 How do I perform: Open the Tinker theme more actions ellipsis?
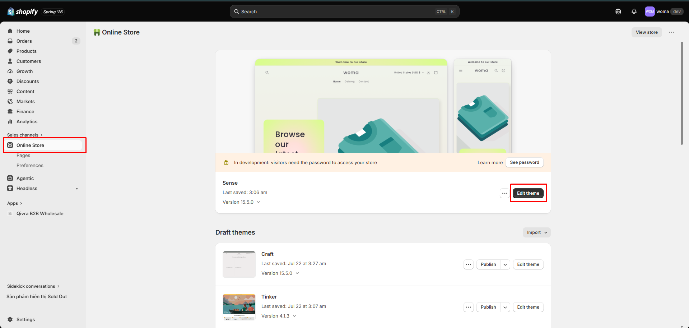469,307
